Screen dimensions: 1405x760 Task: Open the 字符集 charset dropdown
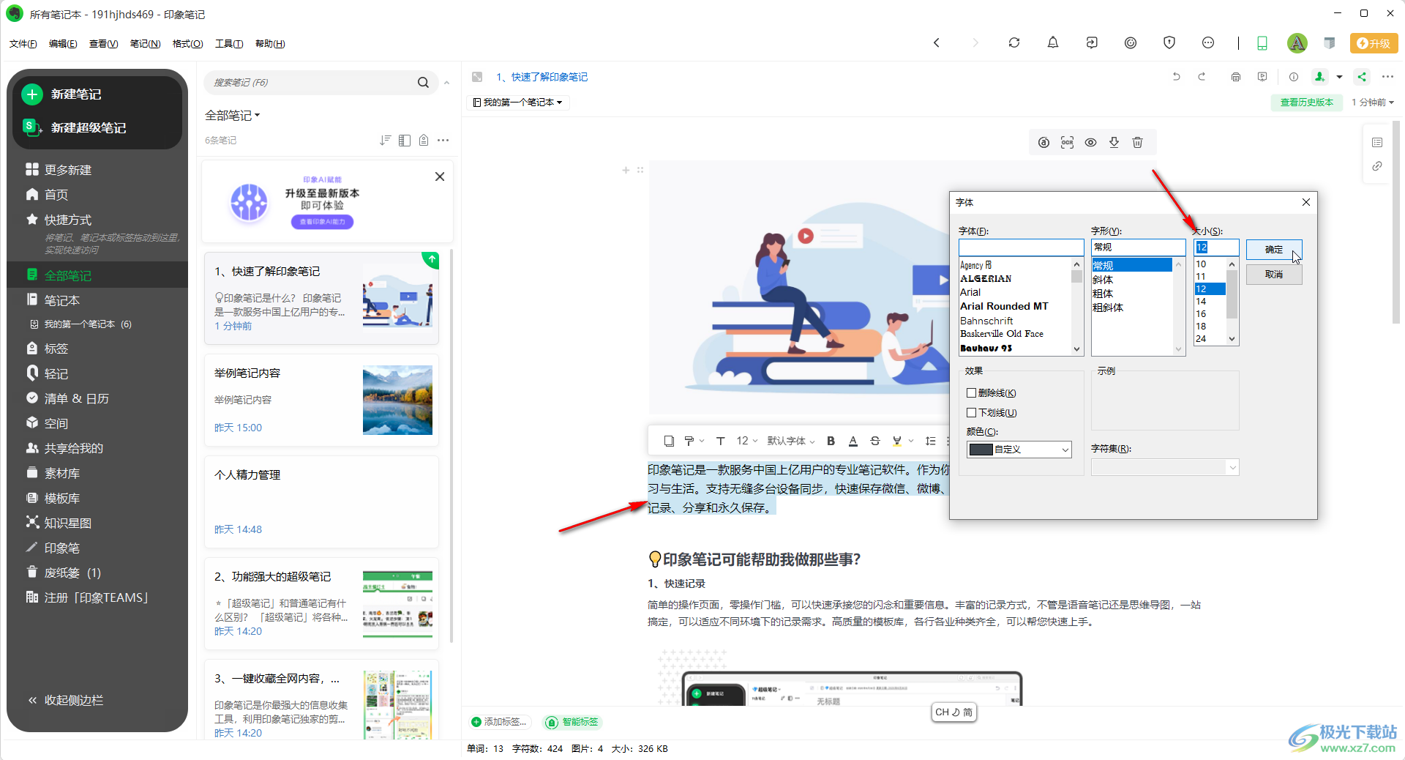click(1164, 467)
